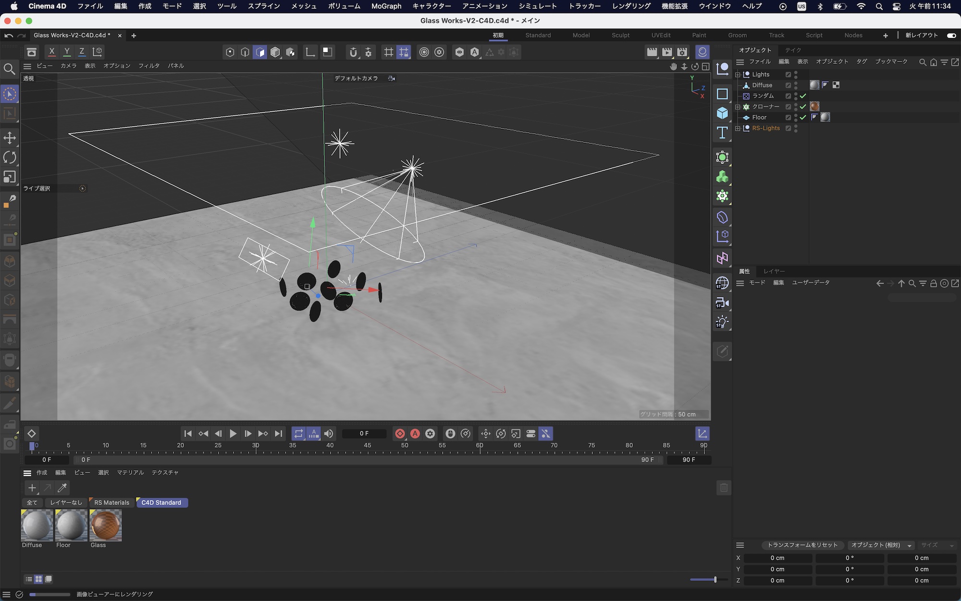
Task: Select the RS Materials filter tab
Action: pyautogui.click(x=111, y=502)
